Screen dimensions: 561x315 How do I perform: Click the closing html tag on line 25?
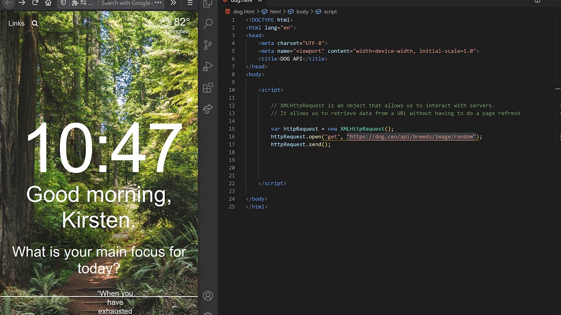[x=256, y=207]
